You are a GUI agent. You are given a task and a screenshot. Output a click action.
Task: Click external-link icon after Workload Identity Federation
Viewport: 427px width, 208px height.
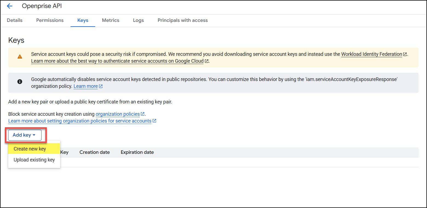tap(405, 54)
